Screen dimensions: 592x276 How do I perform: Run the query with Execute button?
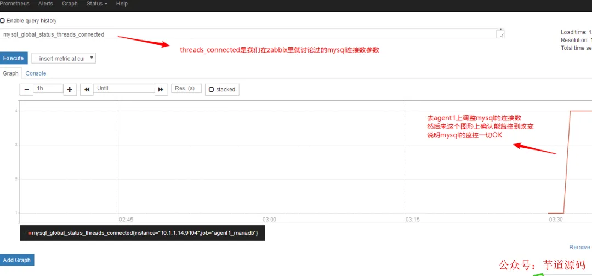point(14,58)
